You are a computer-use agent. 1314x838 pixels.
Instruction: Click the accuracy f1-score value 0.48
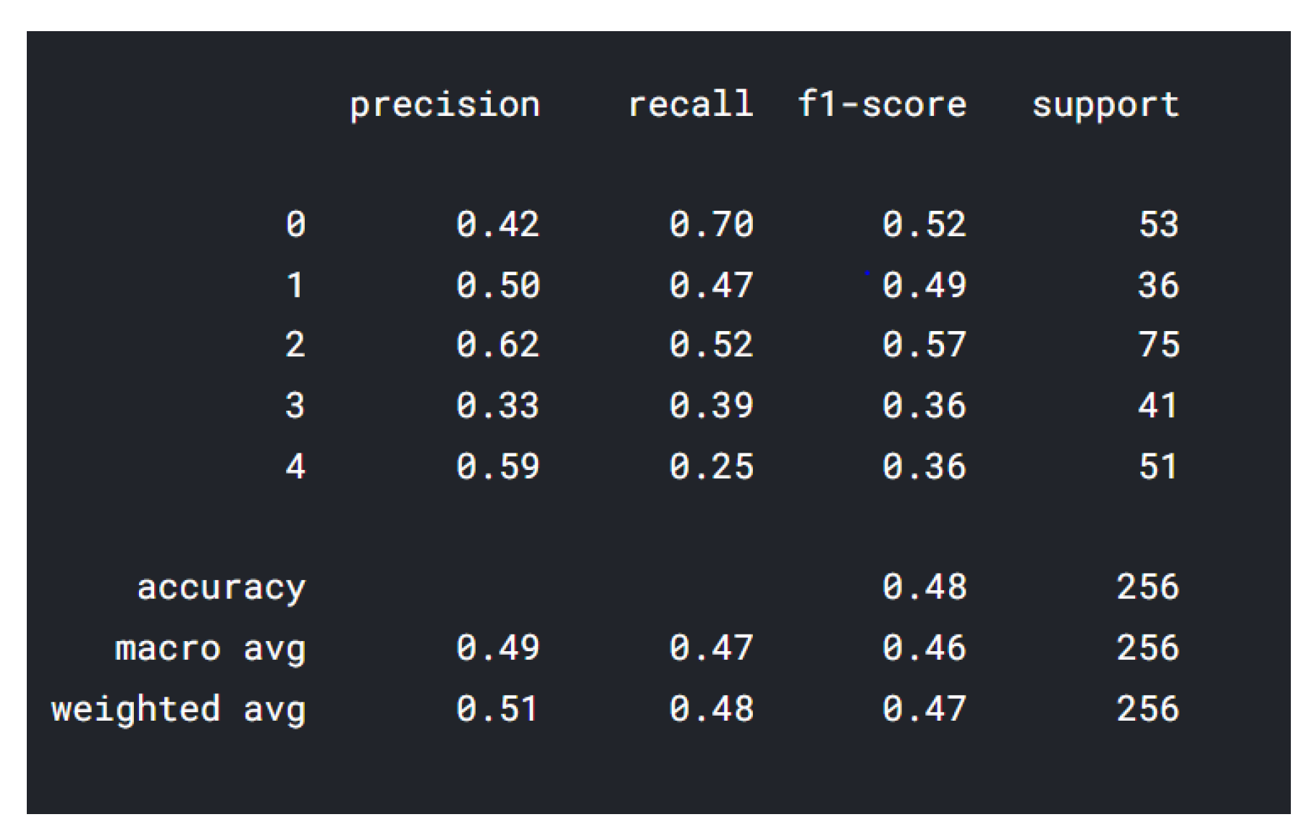924,587
